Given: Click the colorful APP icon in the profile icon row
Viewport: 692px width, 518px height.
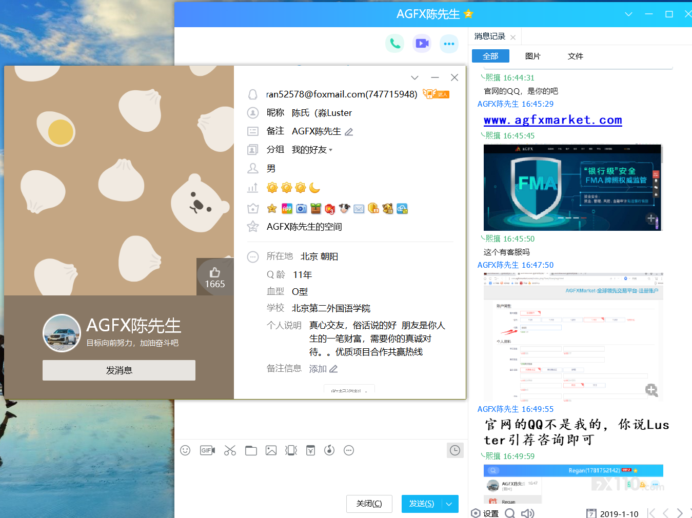Looking at the screenshot, I should tap(287, 209).
